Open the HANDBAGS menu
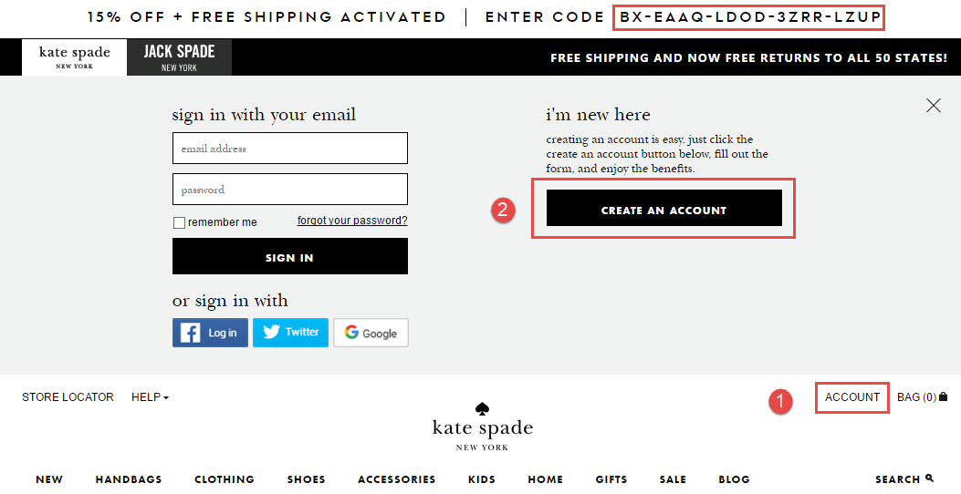 click(x=129, y=479)
